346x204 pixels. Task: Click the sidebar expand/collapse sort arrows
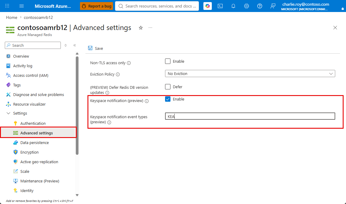(66, 45)
